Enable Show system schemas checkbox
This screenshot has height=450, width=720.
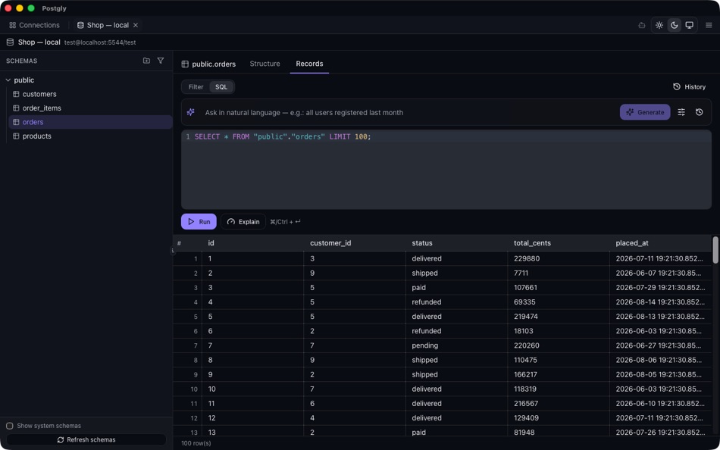click(10, 426)
